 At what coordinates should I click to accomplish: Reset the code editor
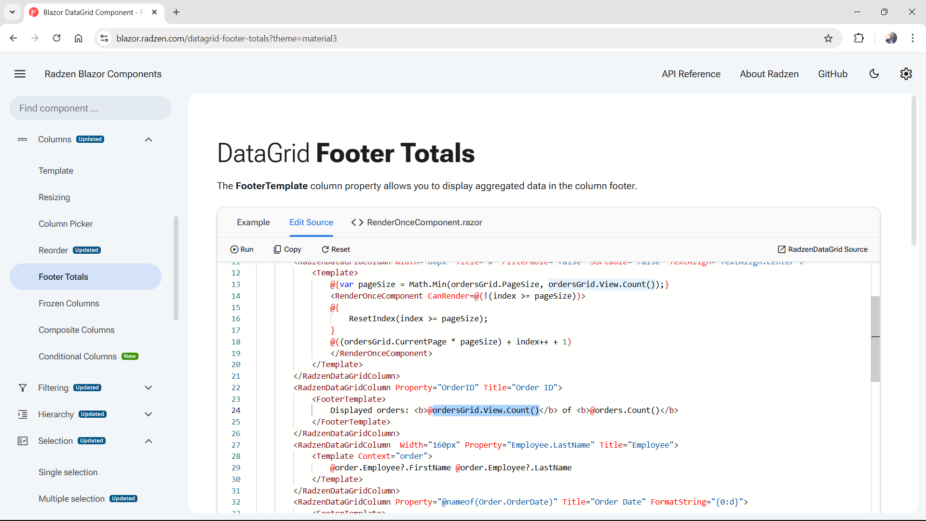(336, 249)
